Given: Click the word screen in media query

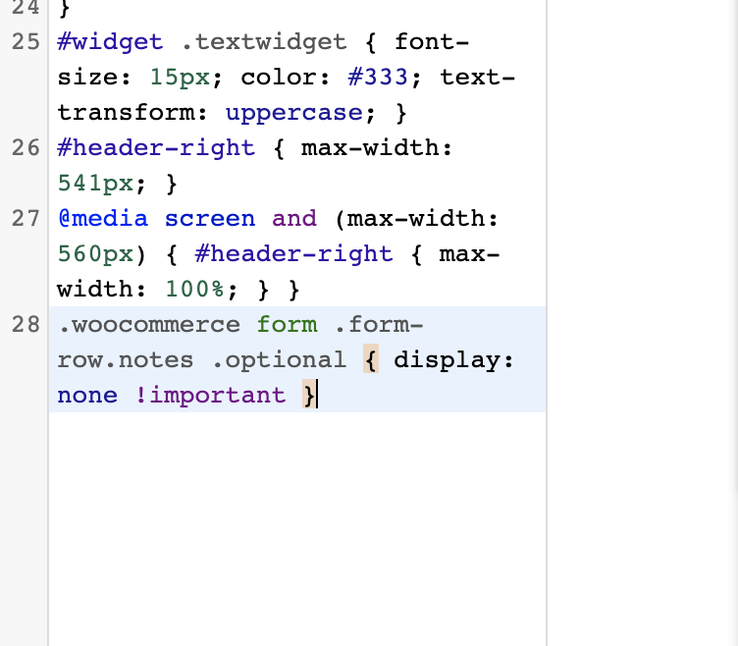Looking at the screenshot, I should click(210, 219).
